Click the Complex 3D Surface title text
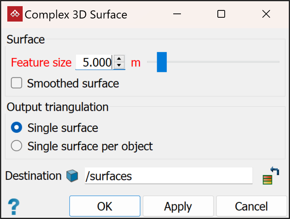Viewport: 290px width, 219px height. coord(76,15)
